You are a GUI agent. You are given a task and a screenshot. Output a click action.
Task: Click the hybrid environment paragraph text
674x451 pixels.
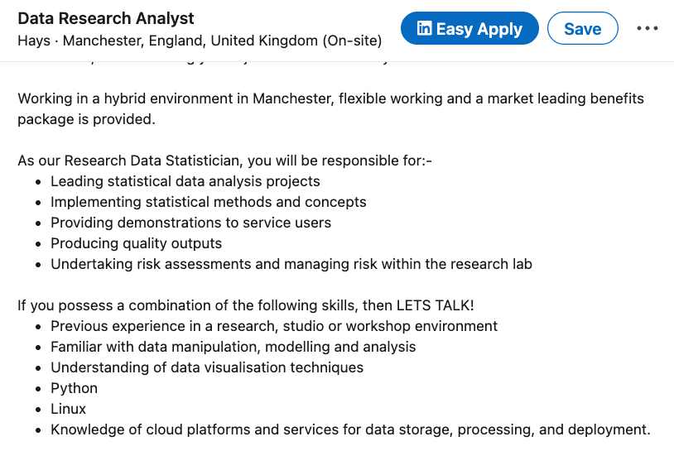click(x=330, y=108)
